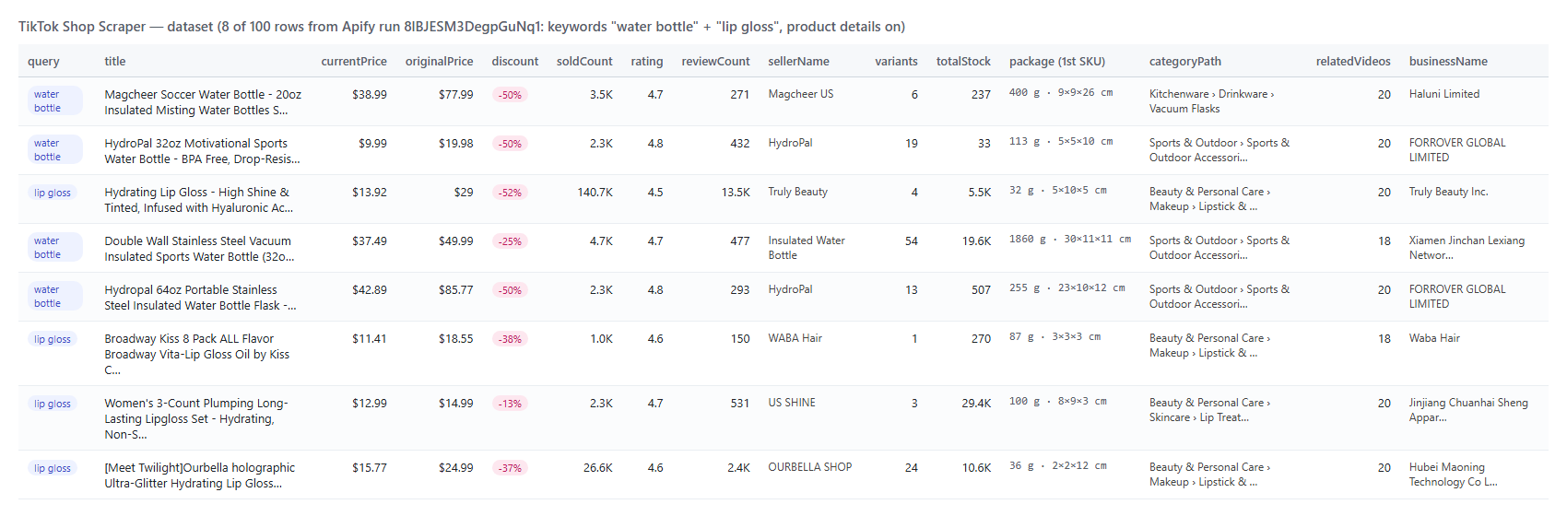Click the Magcheer US seller name

pyautogui.click(x=801, y=94)
